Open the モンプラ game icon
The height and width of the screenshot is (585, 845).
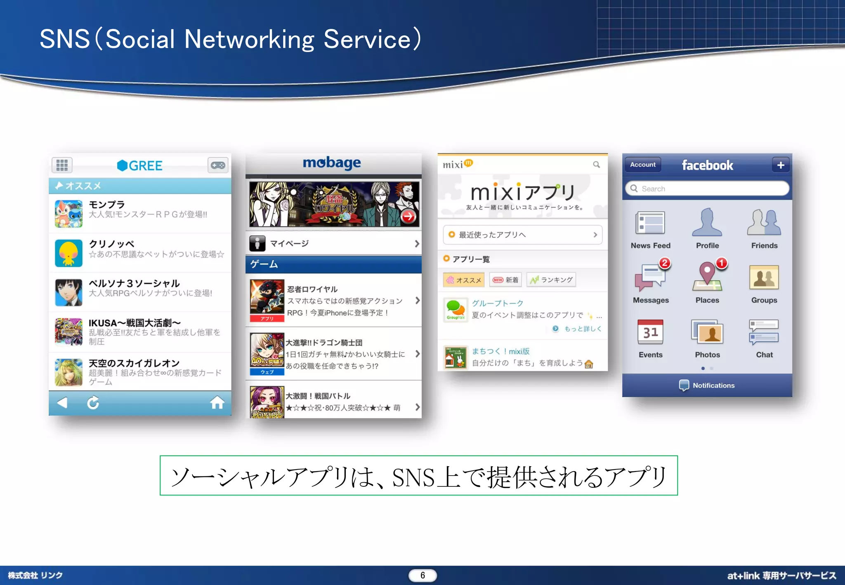(68, 214)
